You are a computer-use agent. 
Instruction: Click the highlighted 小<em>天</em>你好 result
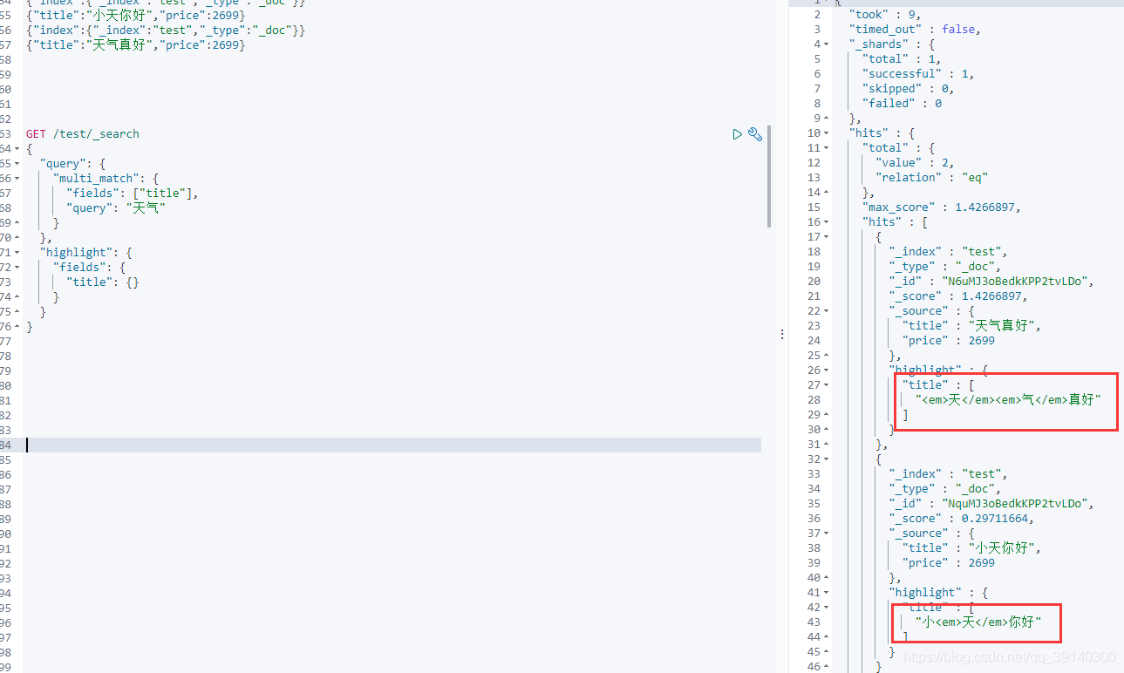(978, 622)
